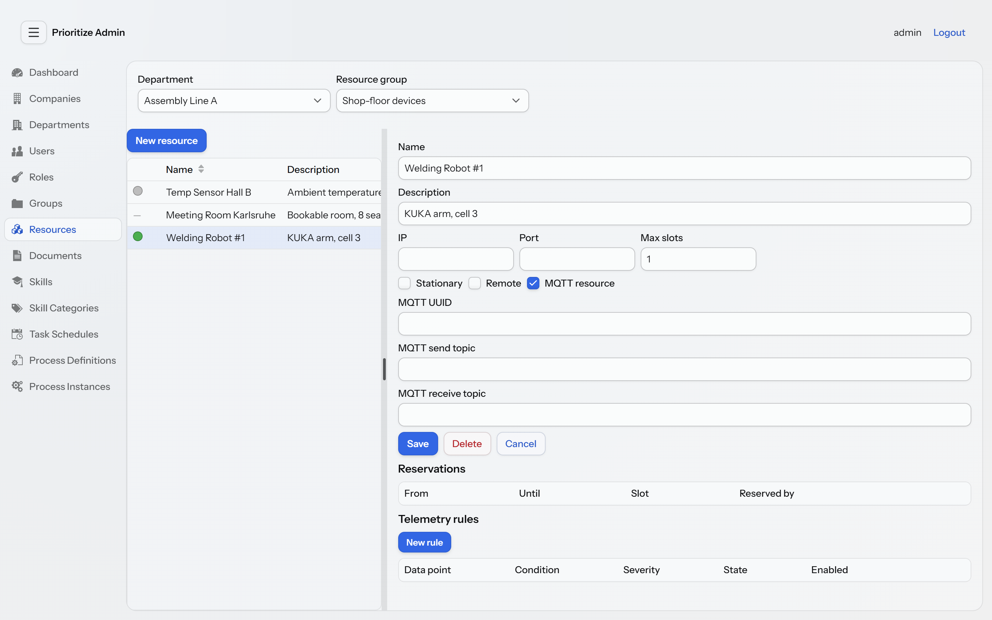Select the Meeting Room Karlsruhe row

coord(254,215)
